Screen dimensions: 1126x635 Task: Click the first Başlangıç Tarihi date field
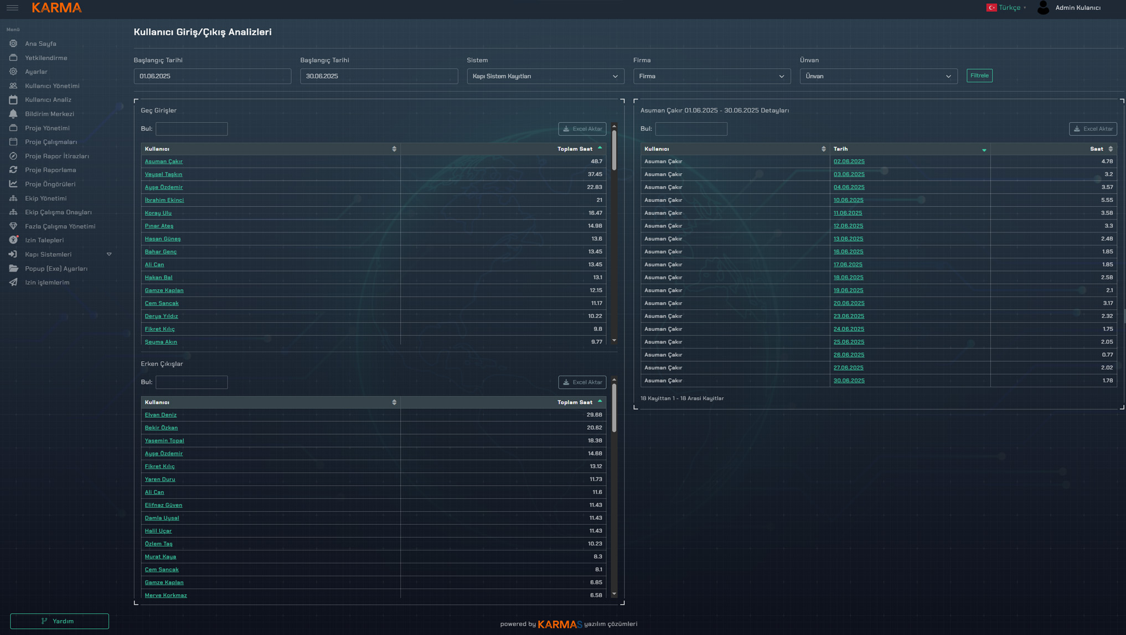pyautogui.click(x=212, y=76)
